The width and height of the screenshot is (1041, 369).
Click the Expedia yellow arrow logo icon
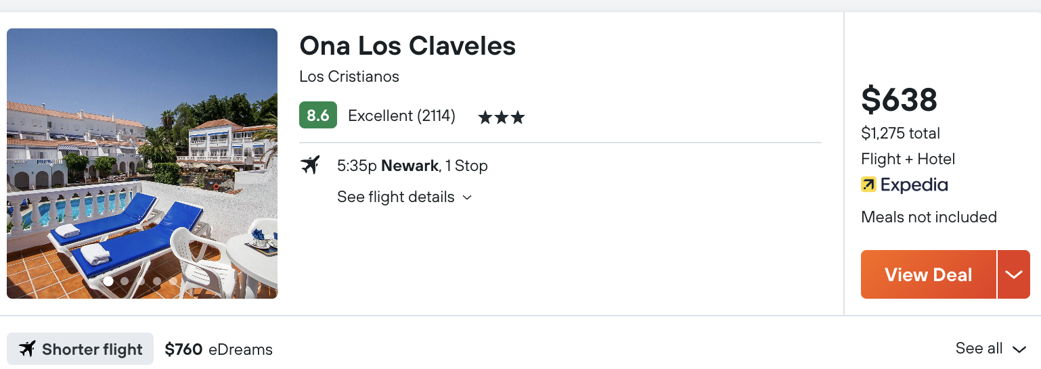(x=868, y=184)
